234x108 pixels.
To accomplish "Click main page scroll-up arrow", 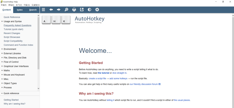I will click(x=233, y=16).
